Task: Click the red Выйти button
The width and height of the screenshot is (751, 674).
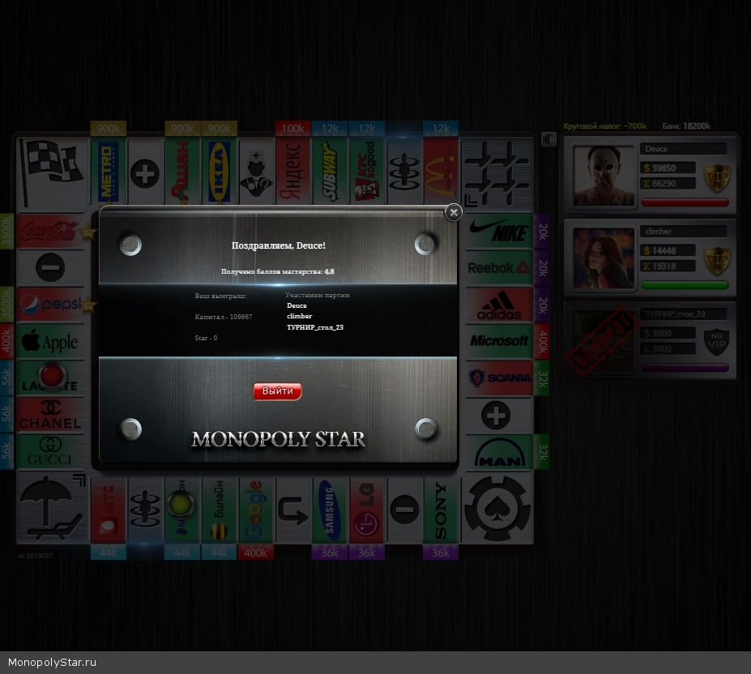Action: click(x=277, y=391)
